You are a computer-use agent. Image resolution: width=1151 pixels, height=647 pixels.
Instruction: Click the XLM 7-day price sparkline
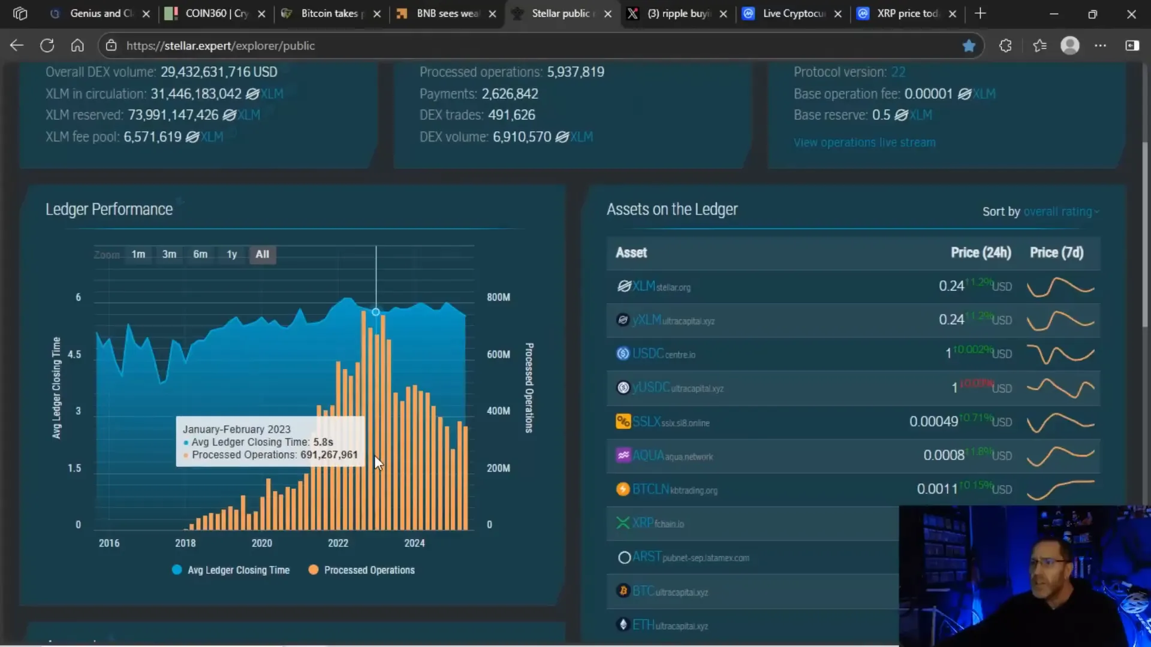tap(1060, 286)
